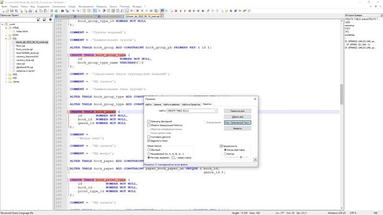The image size is (383, 215).
Task: Collapse the HTML folder in tree
Action: point(6,28)
